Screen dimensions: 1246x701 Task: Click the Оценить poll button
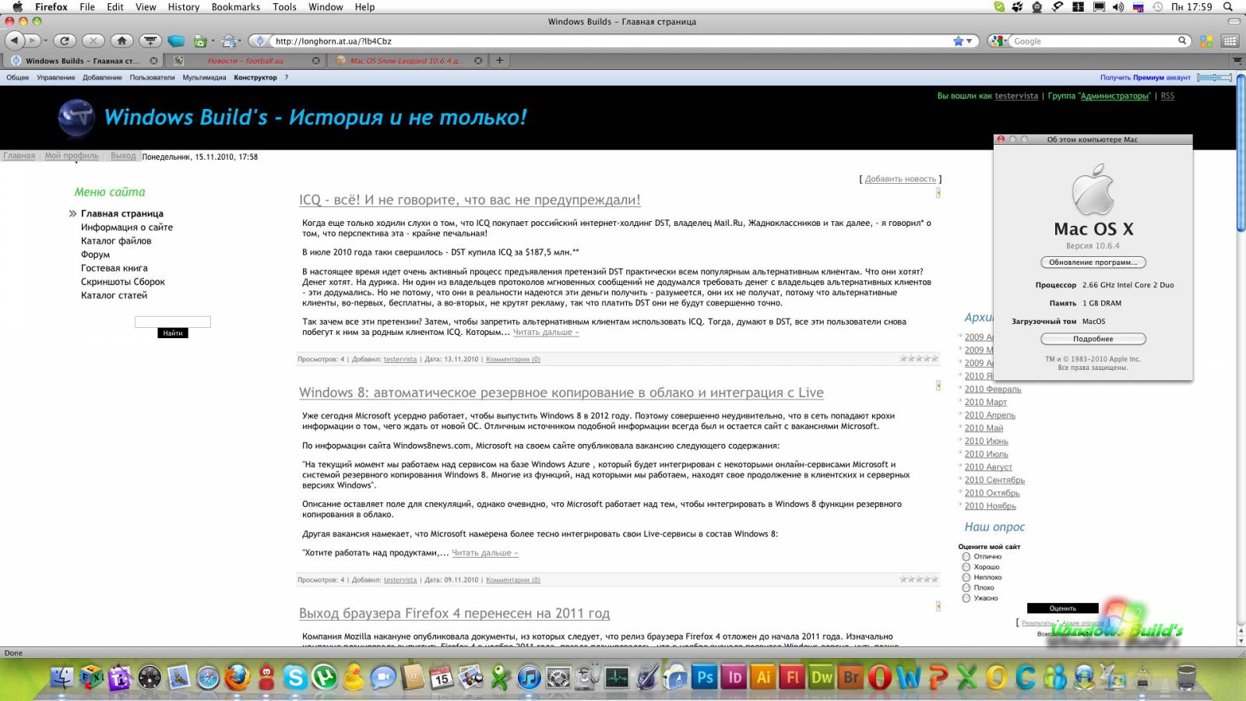point(1062,608)
